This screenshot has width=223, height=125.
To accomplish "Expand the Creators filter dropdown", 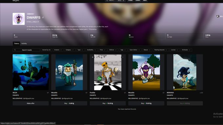I will pos(58,50).
